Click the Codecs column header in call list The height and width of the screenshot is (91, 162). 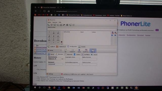[x=94, y=32]
